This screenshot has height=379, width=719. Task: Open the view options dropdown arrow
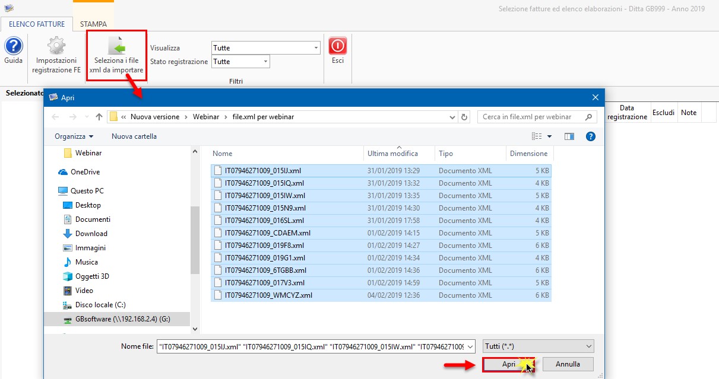(x=549, y=136)
